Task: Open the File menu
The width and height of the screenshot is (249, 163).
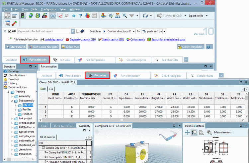Action: pos(6,9)
